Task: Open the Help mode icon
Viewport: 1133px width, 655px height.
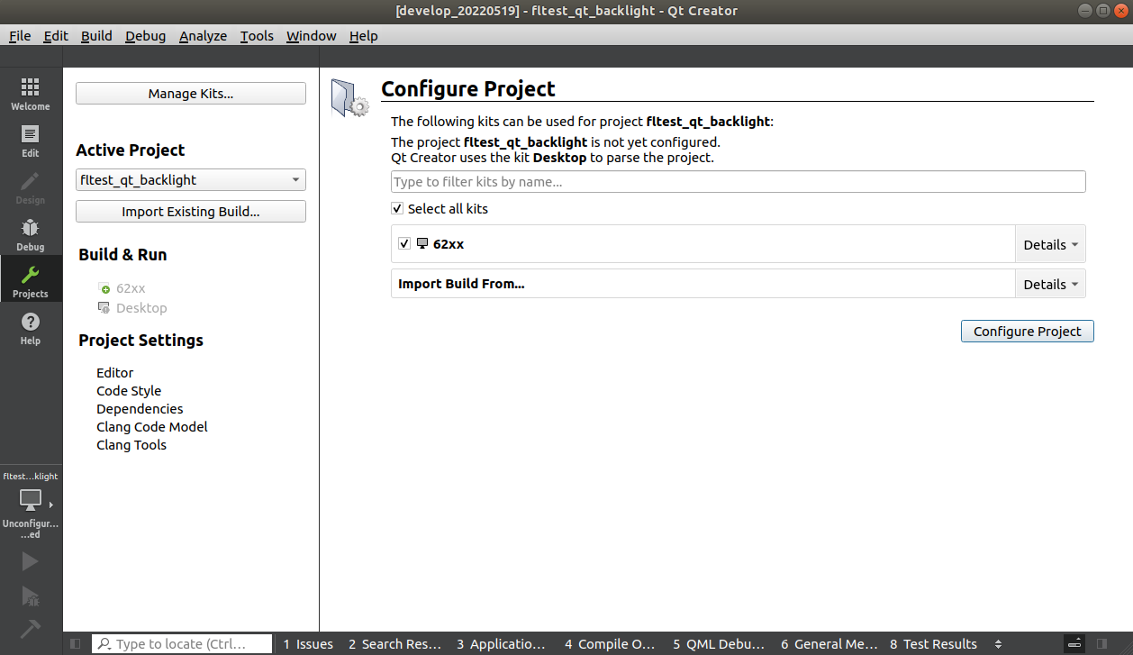Action: coord(31,328)
